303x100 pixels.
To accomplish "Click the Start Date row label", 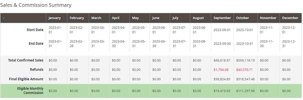I will [x=35, y=30].
